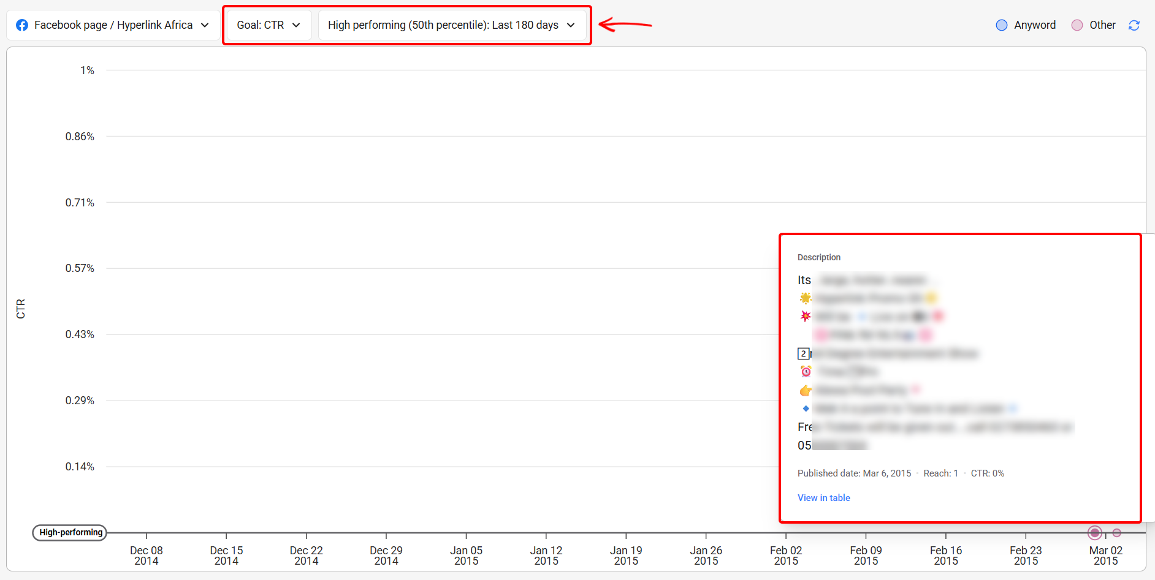Click the Facebook logo icon
This screenshot has height=580, width=1155.
22,25
